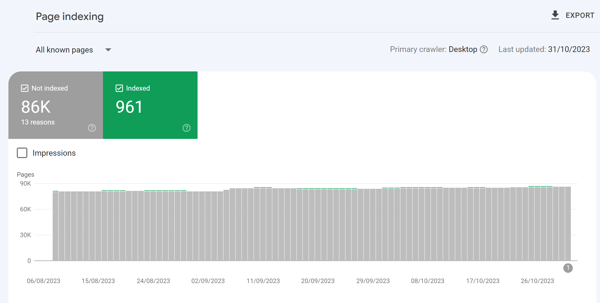Uncheck the Not indexed checkbox
600x303 pixels.
25,88
